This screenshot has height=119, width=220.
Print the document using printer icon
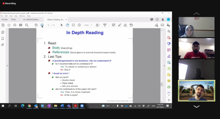[x=21, y=25]
